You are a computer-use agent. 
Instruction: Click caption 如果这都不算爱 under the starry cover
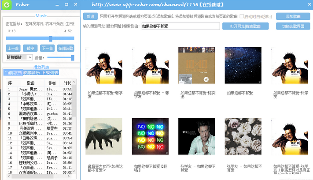240,93
